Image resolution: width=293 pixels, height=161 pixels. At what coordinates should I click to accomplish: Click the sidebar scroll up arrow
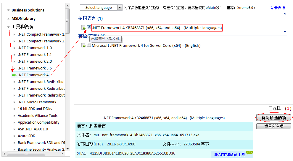tap(67, 6)
